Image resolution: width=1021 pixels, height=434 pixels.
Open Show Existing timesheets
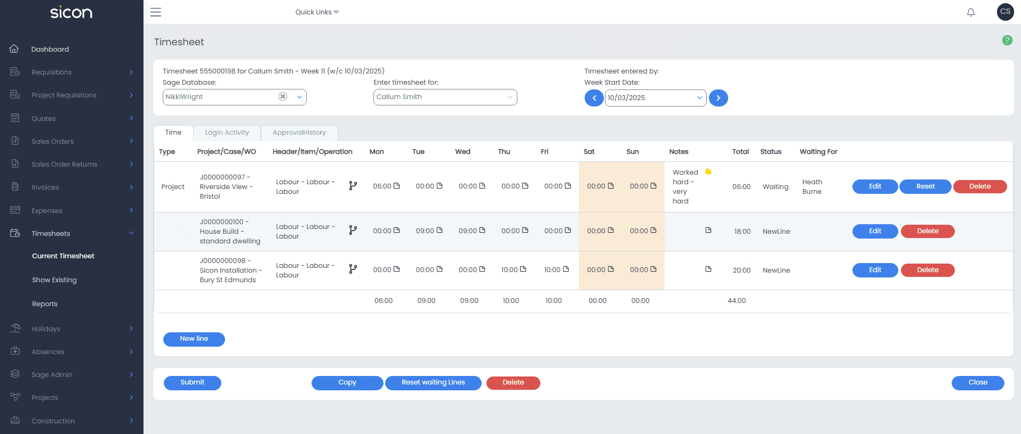pyautogui.click(x=54, y=280)
